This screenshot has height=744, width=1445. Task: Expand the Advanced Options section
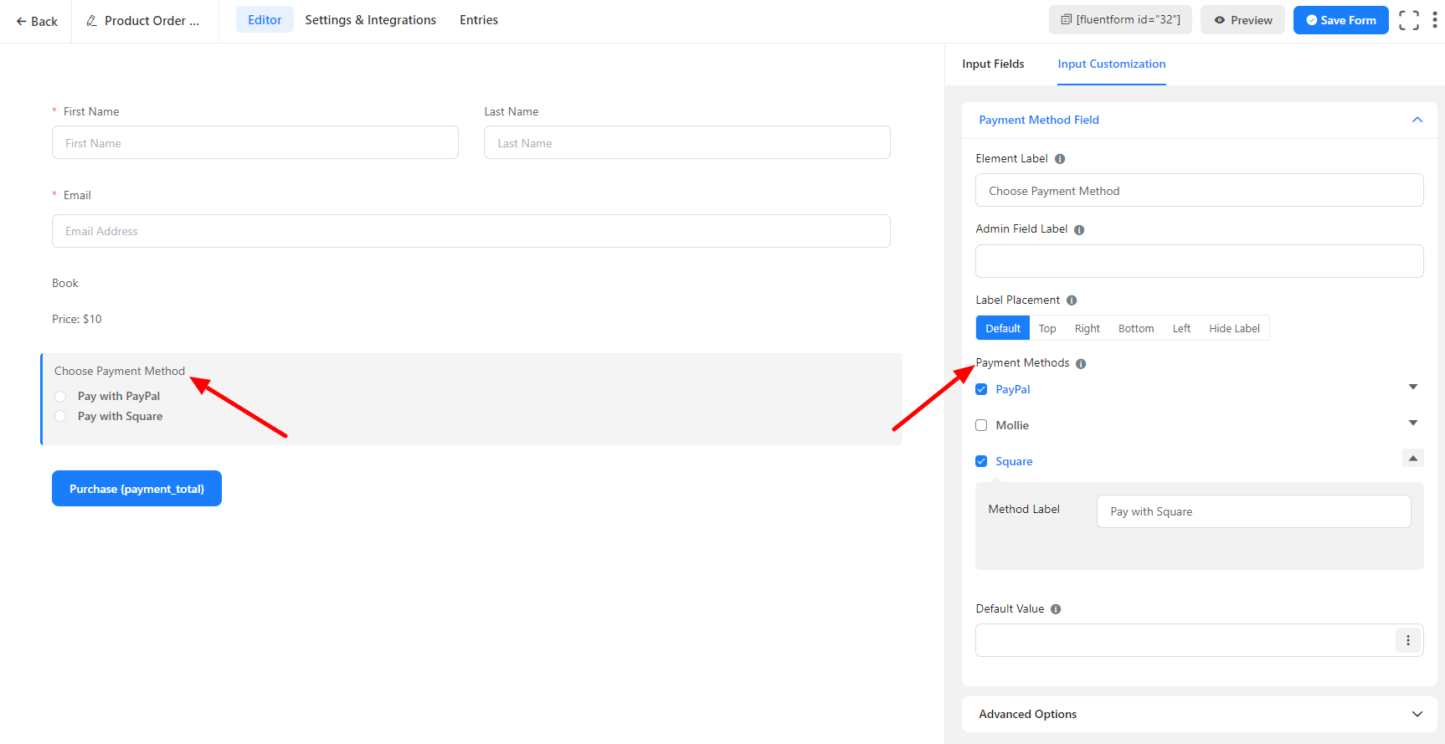click(x=1417, y=714)
